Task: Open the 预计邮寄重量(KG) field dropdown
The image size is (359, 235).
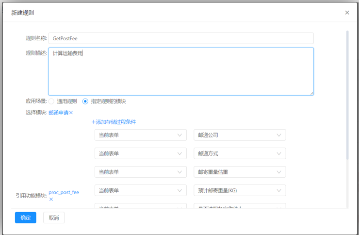Action: coord(240,190)
